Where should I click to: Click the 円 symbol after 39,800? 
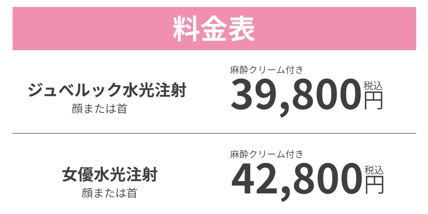click(x=373, y=100)
